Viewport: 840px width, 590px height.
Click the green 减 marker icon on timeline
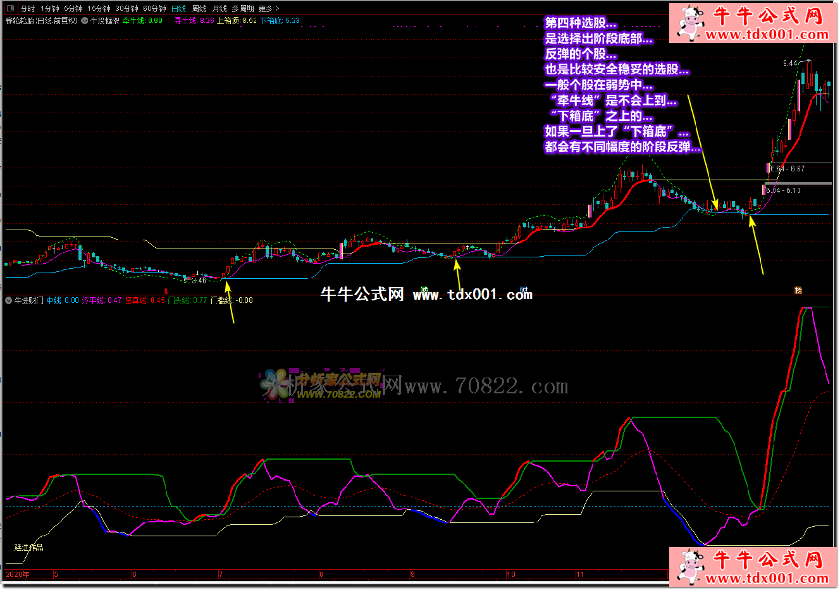pos(424,290)
